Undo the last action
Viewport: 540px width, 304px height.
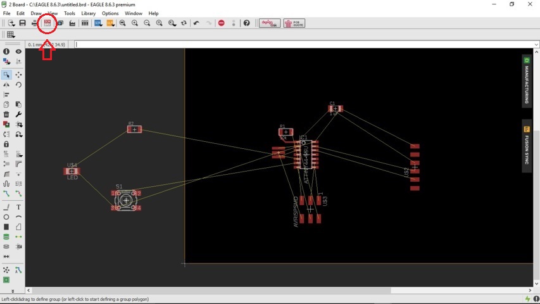click(x=196, y=23)
